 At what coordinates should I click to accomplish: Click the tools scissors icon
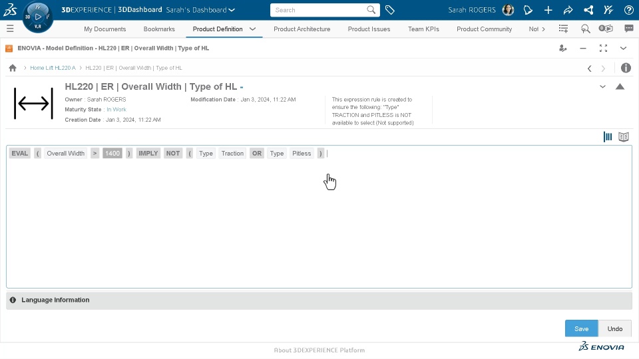tap(608, 10)
